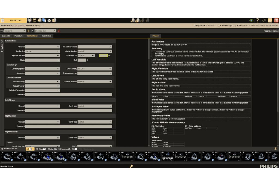
Task: Click the printer icon in top toolbar
Action: (49, 20)
